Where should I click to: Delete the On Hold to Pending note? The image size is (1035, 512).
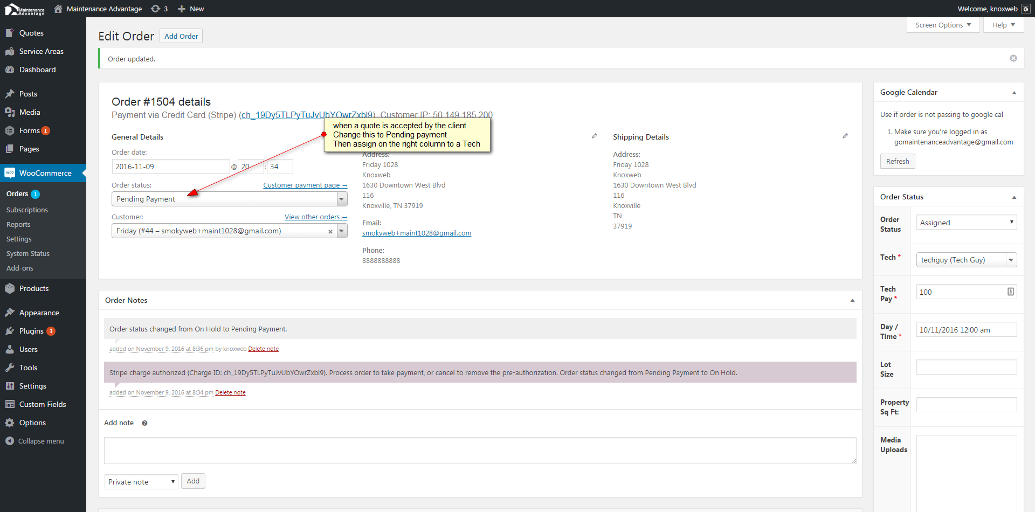tap(263, 349)
